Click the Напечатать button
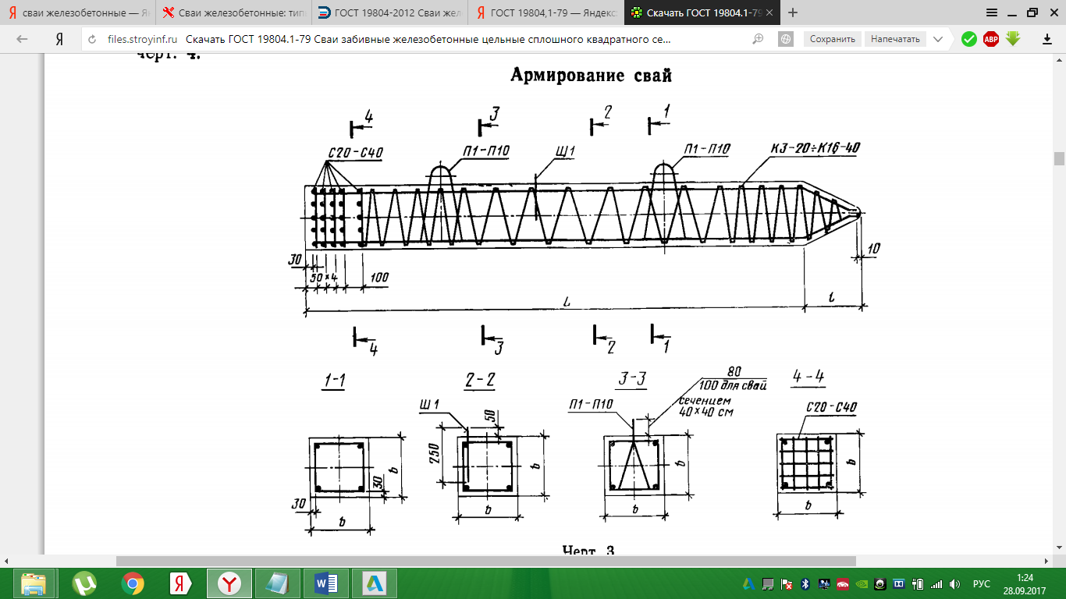The height and width of the screenshot is (599, 1066). point(895,39)
